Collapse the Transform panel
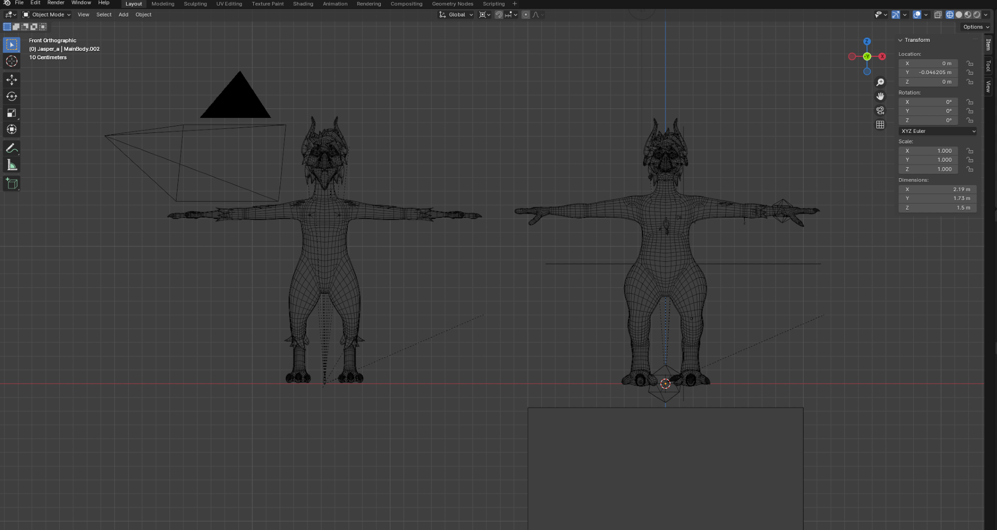 (x=900, y=40)
